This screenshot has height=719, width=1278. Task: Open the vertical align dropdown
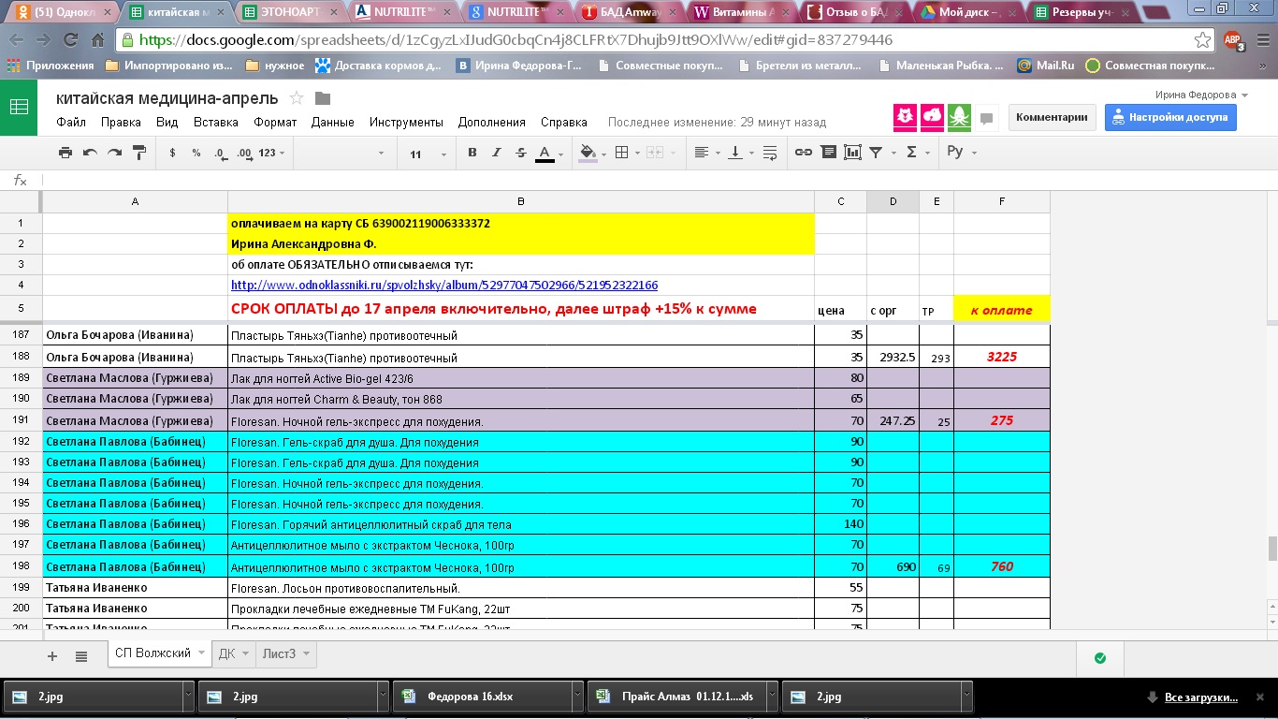pos(740,153)
